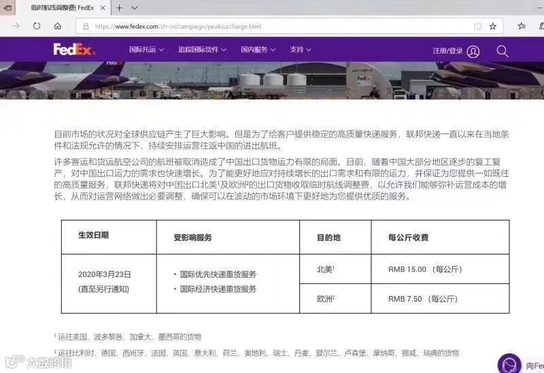Open site search magnifier icon

pos(503,52)
